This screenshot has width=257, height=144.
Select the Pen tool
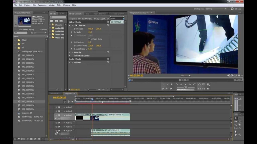tap(236, 131)
